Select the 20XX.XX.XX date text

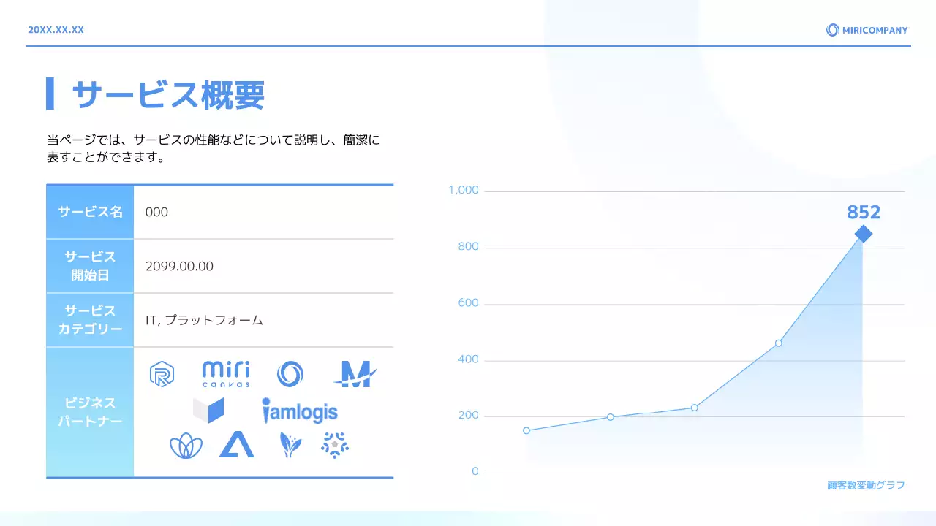pyautogui.click(x=56, y=30)
